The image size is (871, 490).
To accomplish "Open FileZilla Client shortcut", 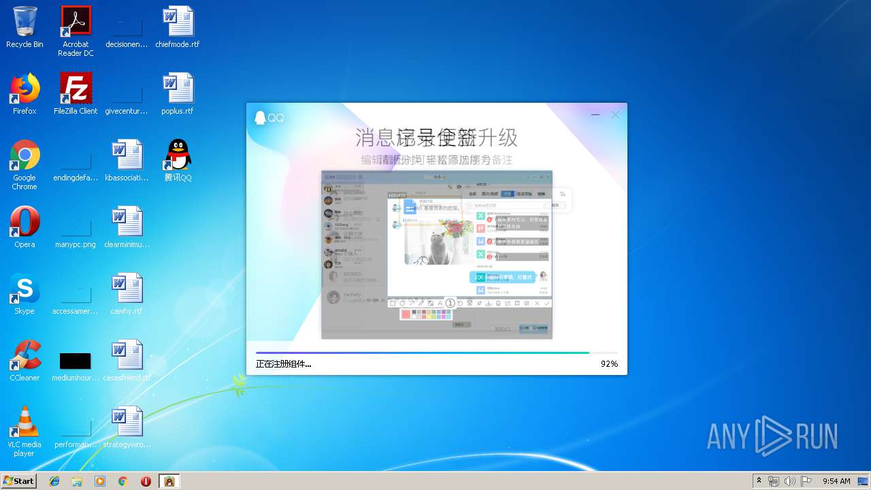I will pos(76,94).
